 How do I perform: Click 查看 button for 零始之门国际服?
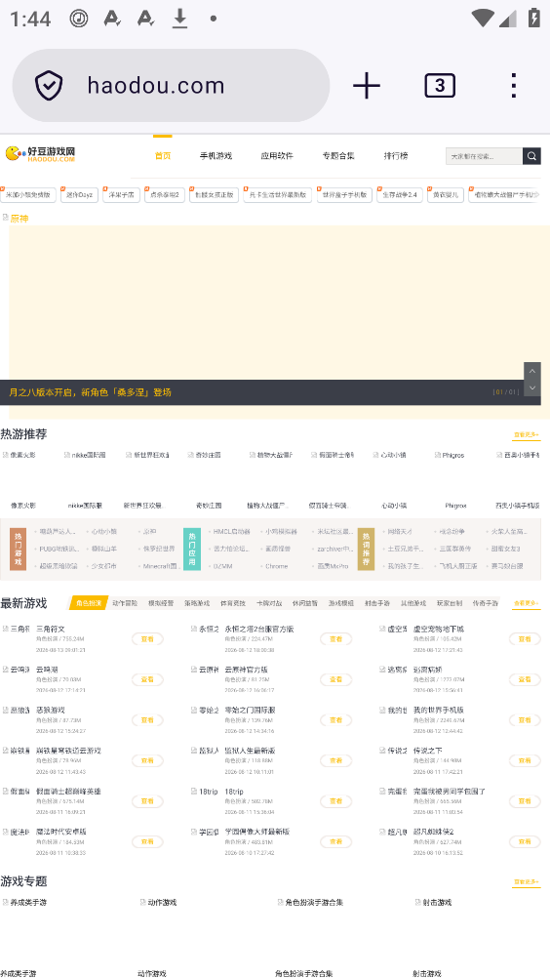(x=335, y=719)
